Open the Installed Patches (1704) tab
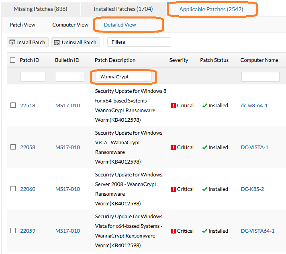This screenshot has height=254, width=286. [123, 9]
